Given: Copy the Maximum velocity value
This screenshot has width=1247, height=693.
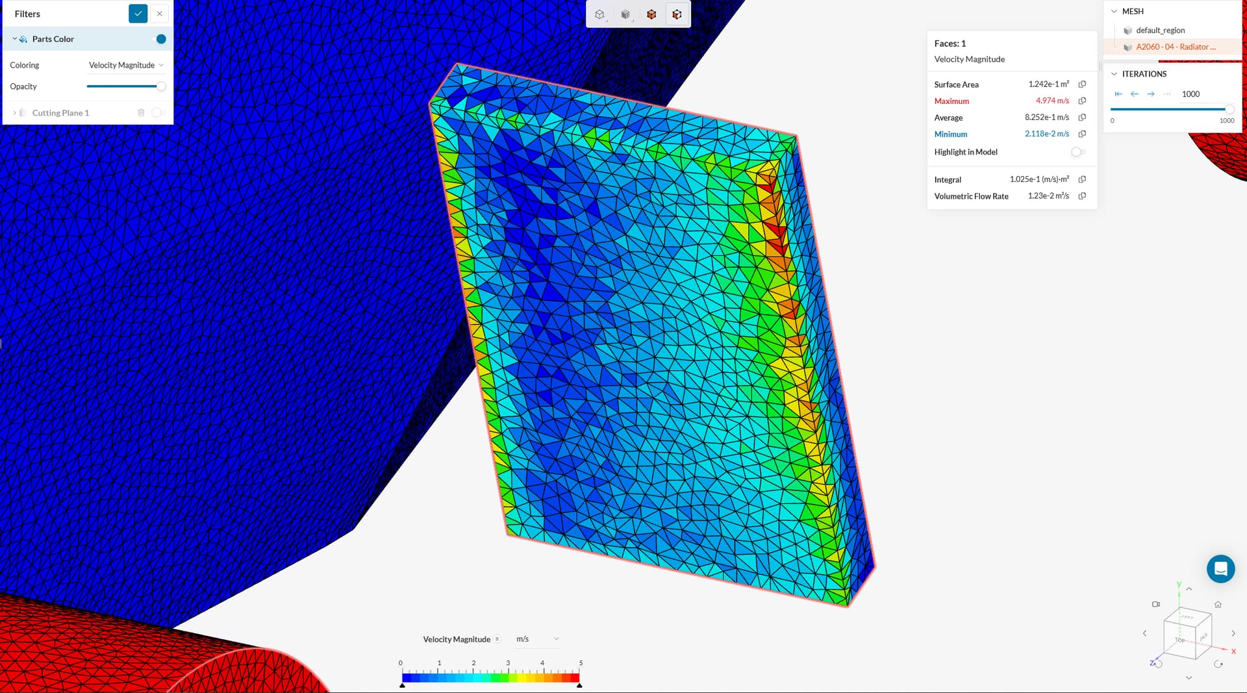Looking at the screenshot, I should [x=1081, y=101].
